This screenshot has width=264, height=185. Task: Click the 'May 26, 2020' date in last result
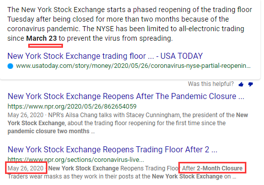(26, 168)
